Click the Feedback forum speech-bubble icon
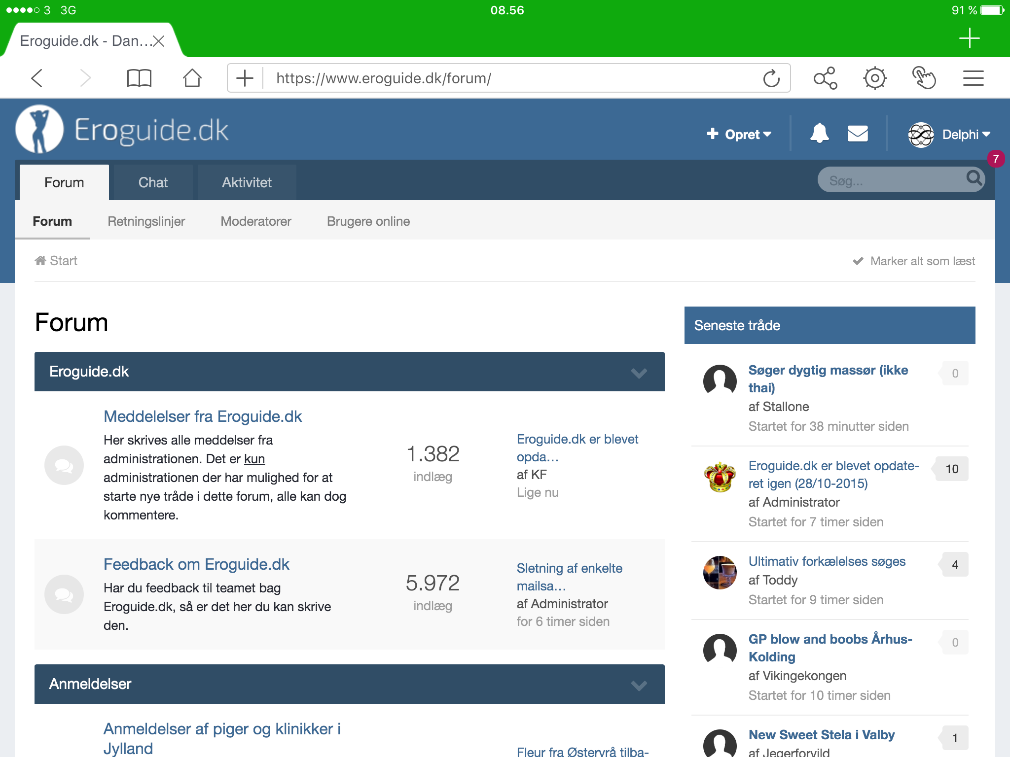 pyautogui.click(x=64, y=594)
